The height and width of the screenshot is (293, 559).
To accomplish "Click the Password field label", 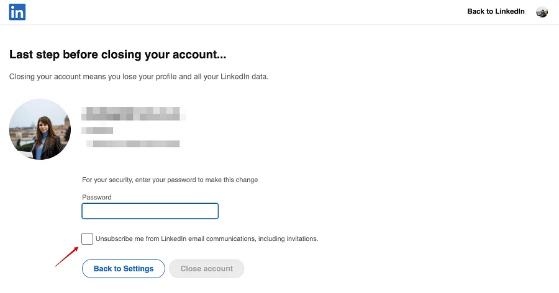I will pyautogui.click(x=97, y=198).
